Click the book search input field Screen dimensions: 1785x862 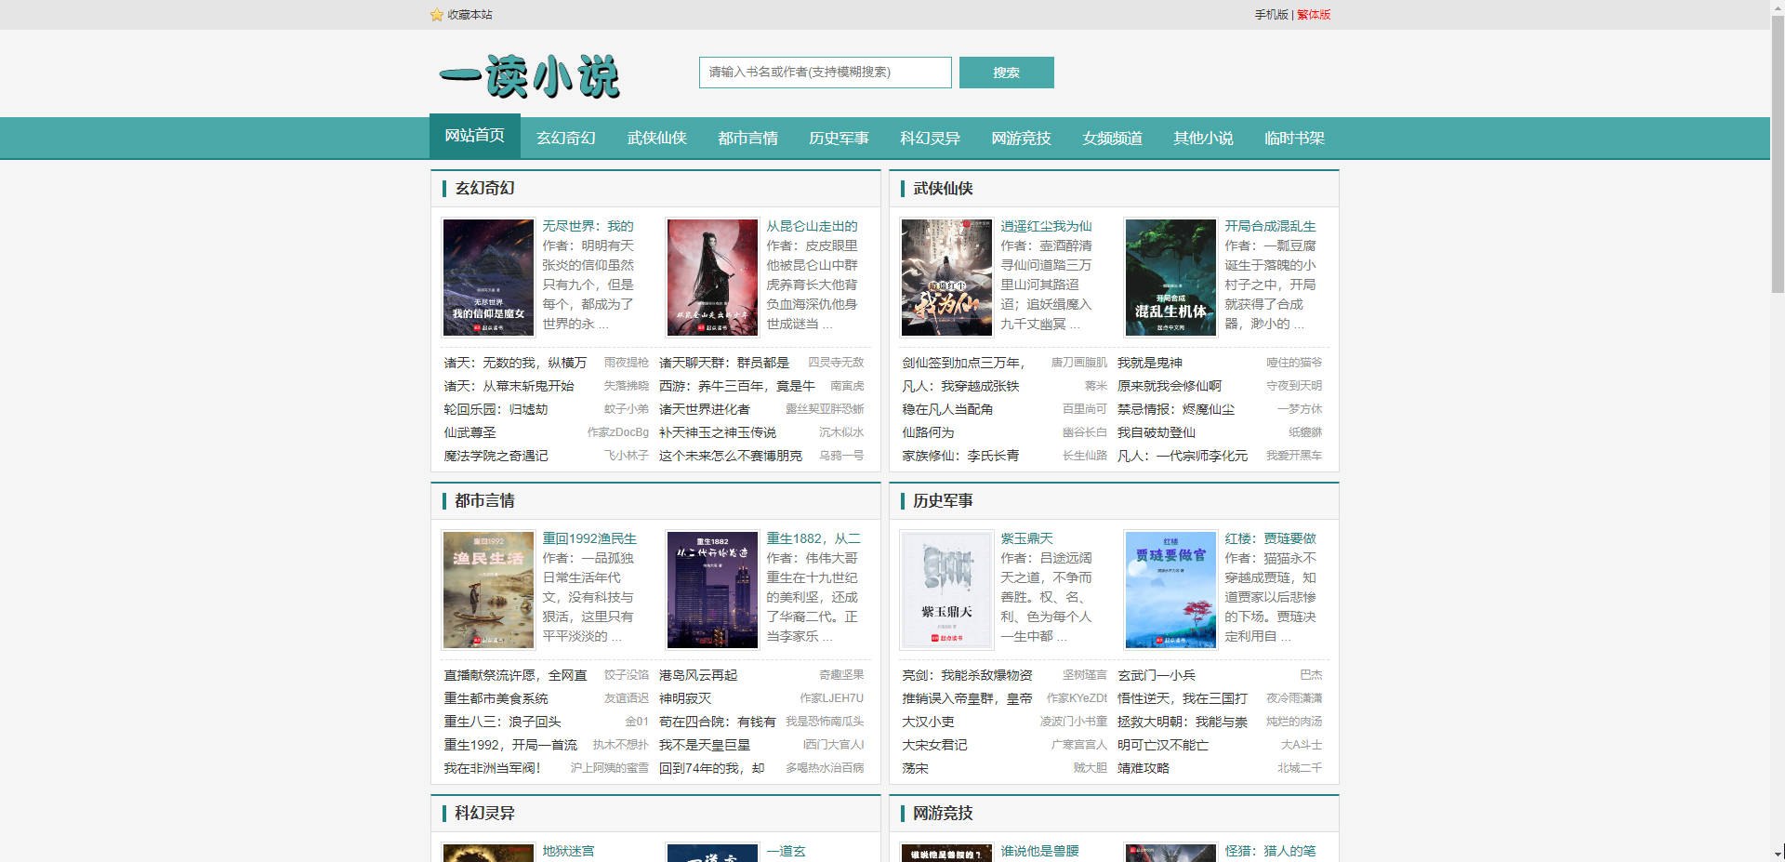[x=825, y=73]
